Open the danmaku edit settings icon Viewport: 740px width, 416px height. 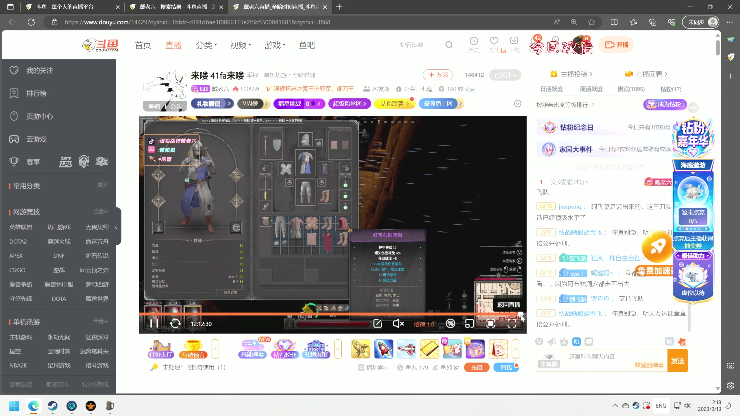(378, 324)
